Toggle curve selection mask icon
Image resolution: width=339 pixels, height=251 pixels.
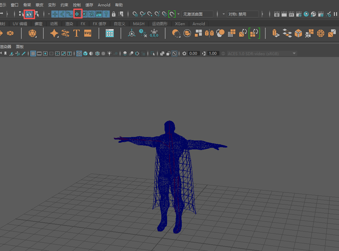point(70,14)
